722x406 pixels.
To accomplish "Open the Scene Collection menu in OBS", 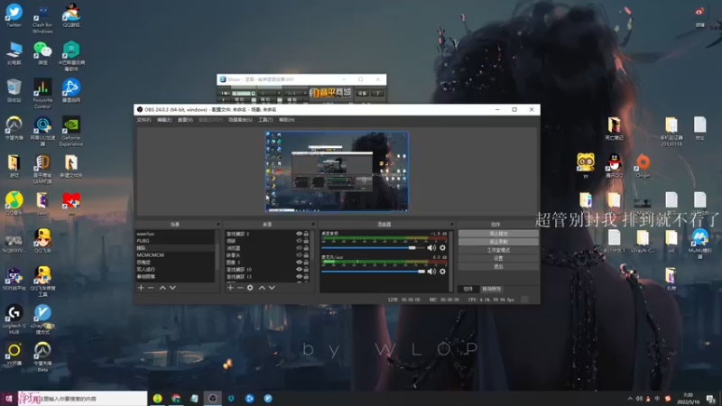I will 240,120.
